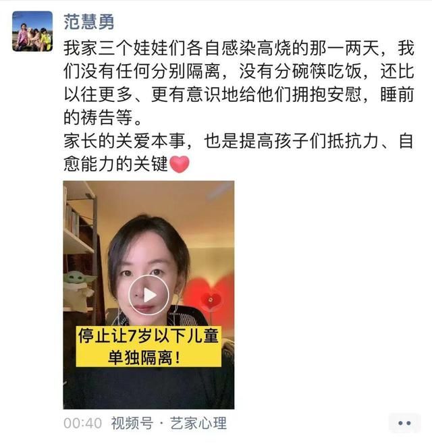Screen dimensions: 432x446
Task: Select the short text line 的祷告等。
Action: 103,117
